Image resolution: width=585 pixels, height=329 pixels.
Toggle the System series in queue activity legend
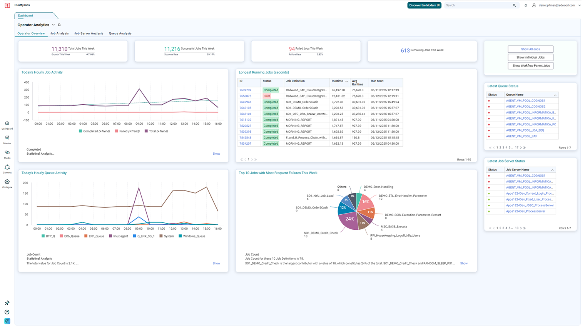166,236
